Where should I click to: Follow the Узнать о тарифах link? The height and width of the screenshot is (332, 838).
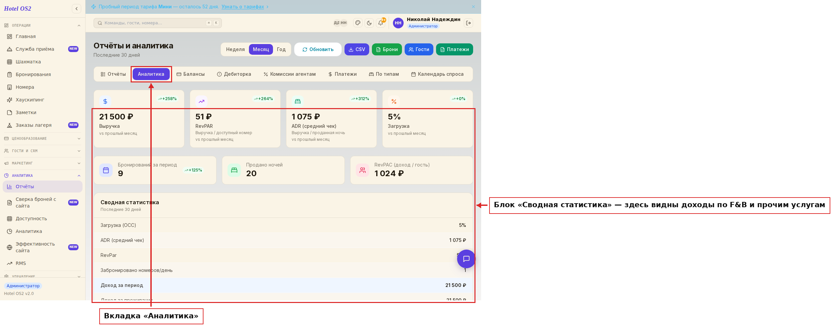coord(243,7)
